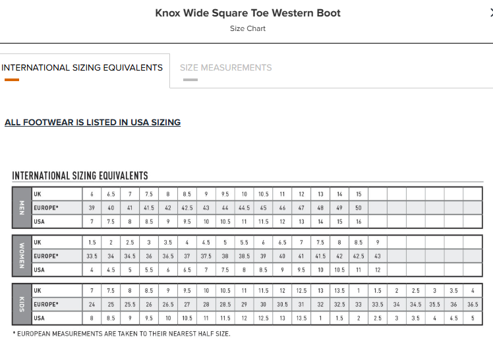
Task: Select women's Europe size 42.5 cell
Action: [359, 256]
